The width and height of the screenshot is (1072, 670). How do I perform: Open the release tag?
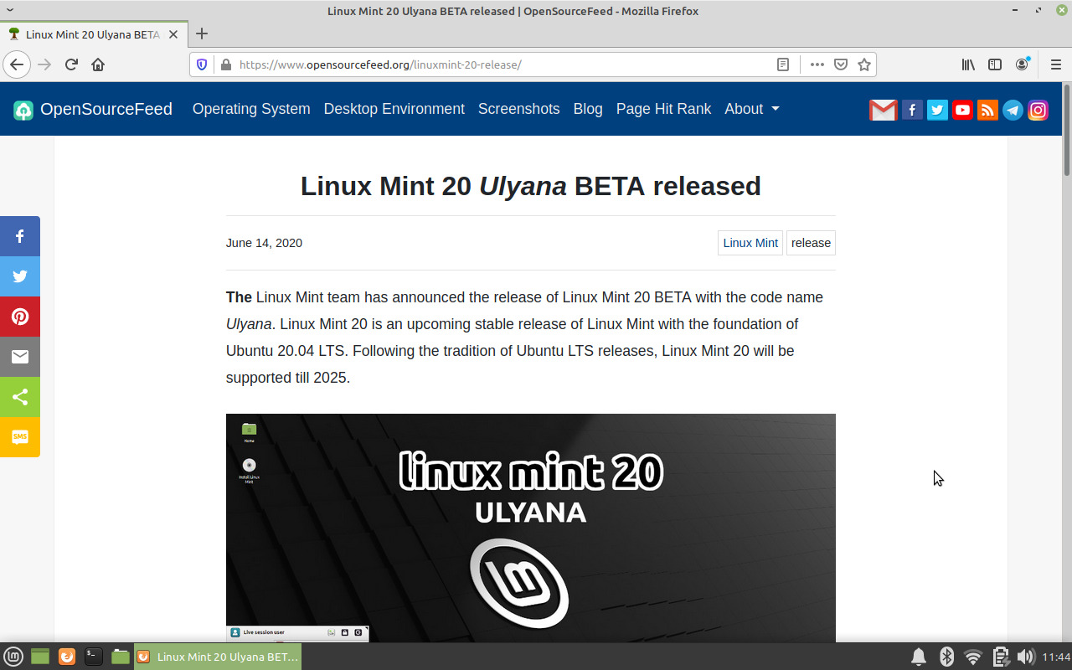coord(811,243)
